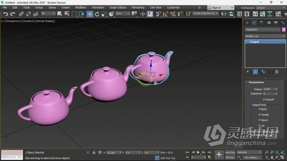Screen dimensions: 287x161
Task: Open the Create Selection Set dropdown
Action: pyautogui.click(x=206, y=13)
